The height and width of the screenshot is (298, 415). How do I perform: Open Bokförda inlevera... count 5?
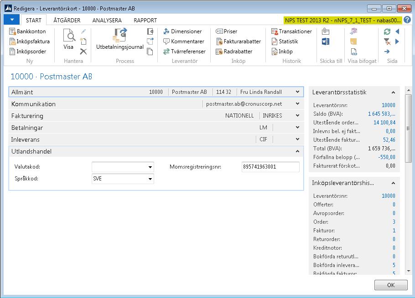[394, 265]
